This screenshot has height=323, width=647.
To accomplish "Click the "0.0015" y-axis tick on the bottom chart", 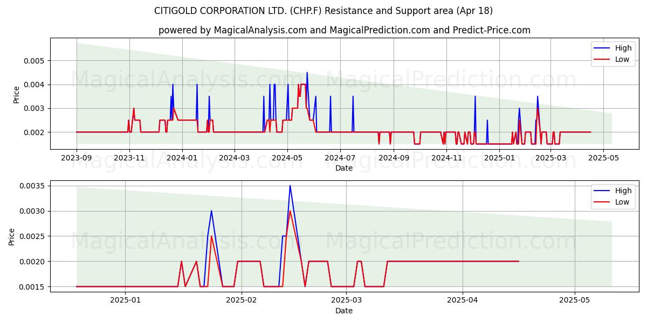I will 32,286.
